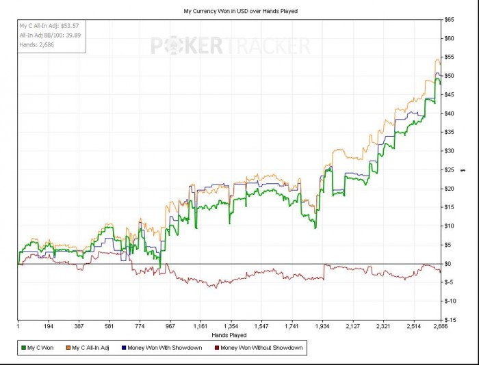Click the $25 y-axis label

tap(449, 170)
